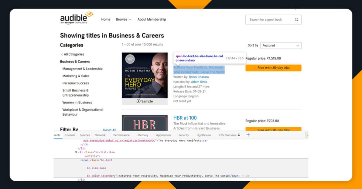Open narrator Adam Sims link
This screenshot has width=362, height=189.
coord(199,82)
